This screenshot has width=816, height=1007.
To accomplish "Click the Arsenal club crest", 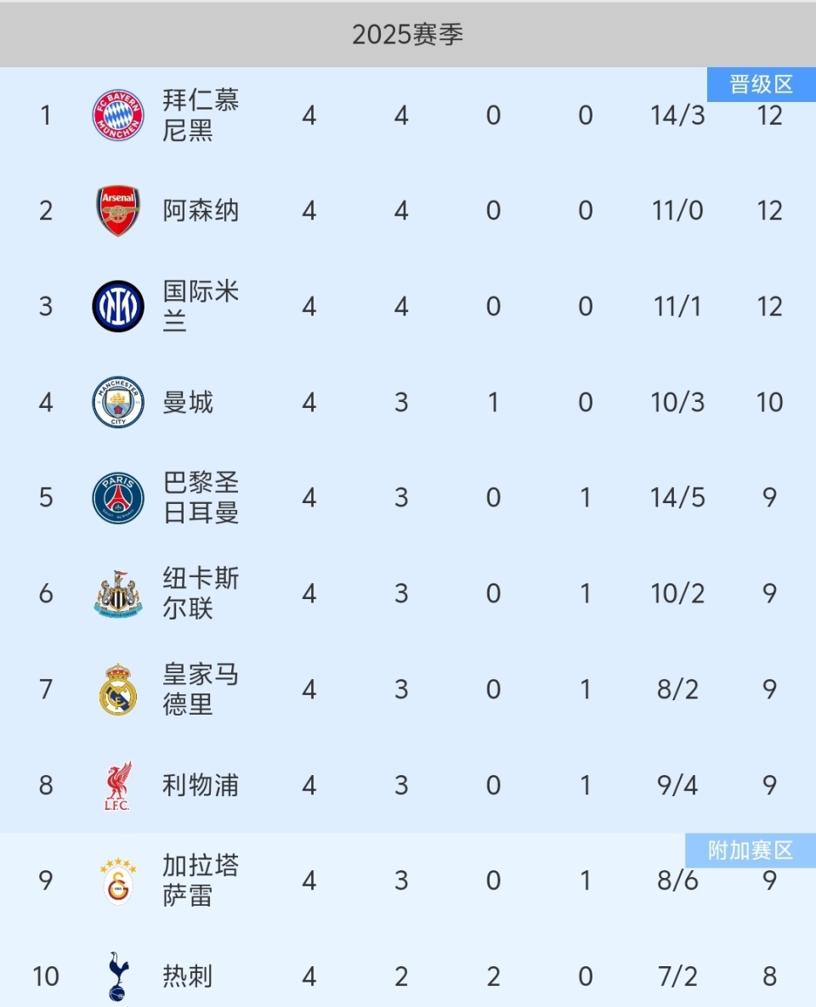I will click(x=118, y=211).
